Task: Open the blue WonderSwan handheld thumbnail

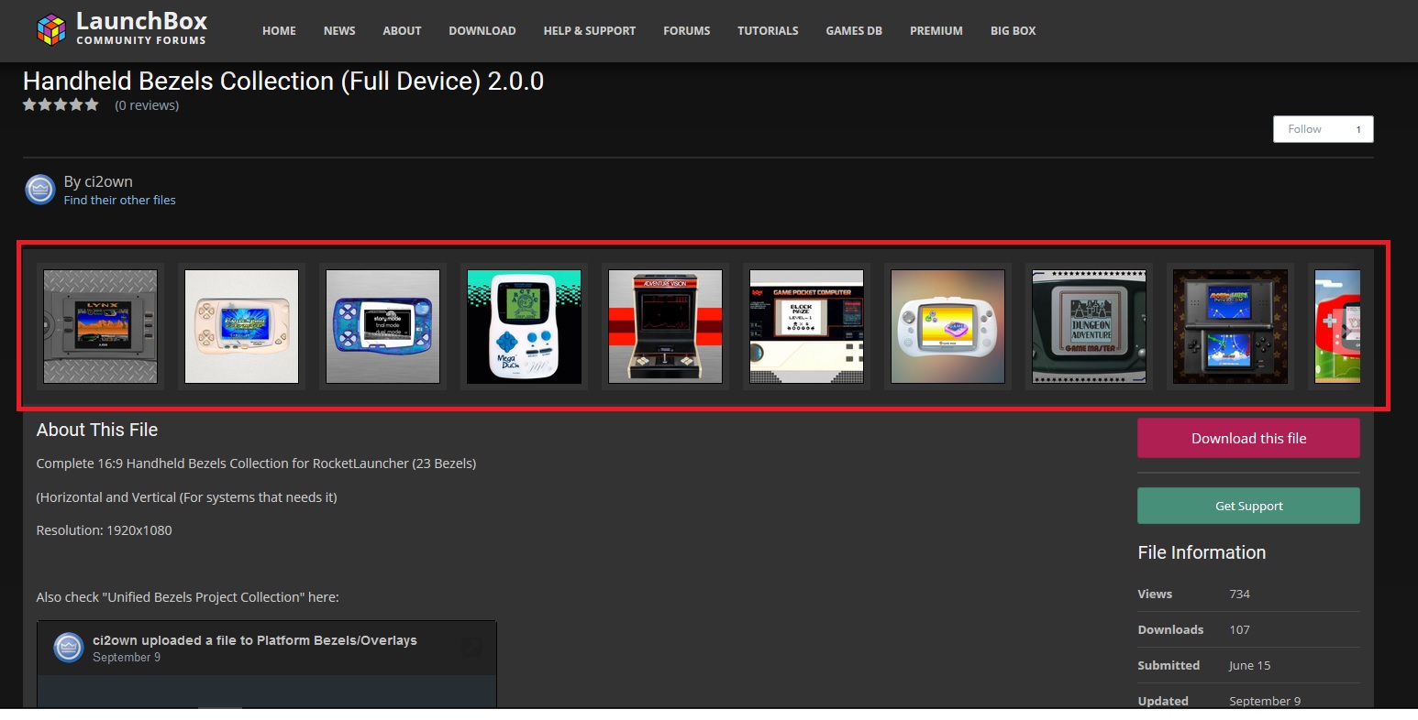Action: click(x=382, y=326)
